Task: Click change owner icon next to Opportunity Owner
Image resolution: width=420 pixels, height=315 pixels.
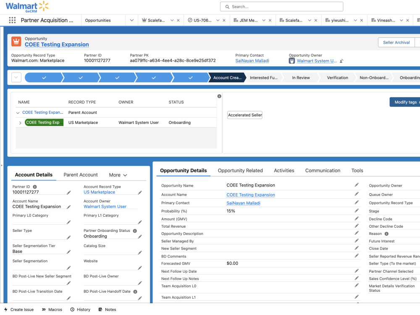Action: tap(341, 61)
